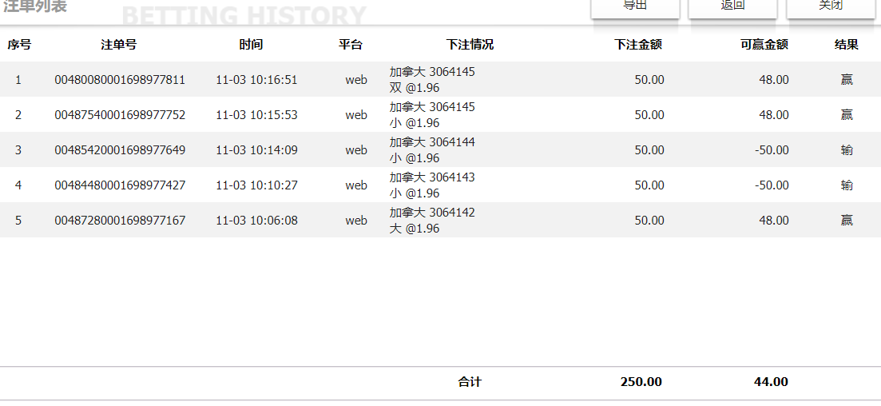Image resolution: width=881 pixels, height=406 pixels.
Task: Select the 可赢金额 column header
Action: coord(764,45)
